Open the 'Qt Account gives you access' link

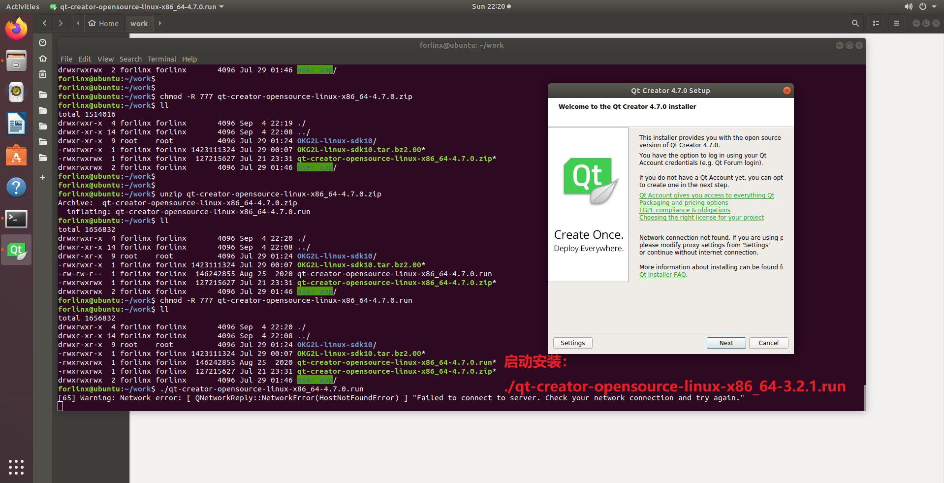[706, 195]
